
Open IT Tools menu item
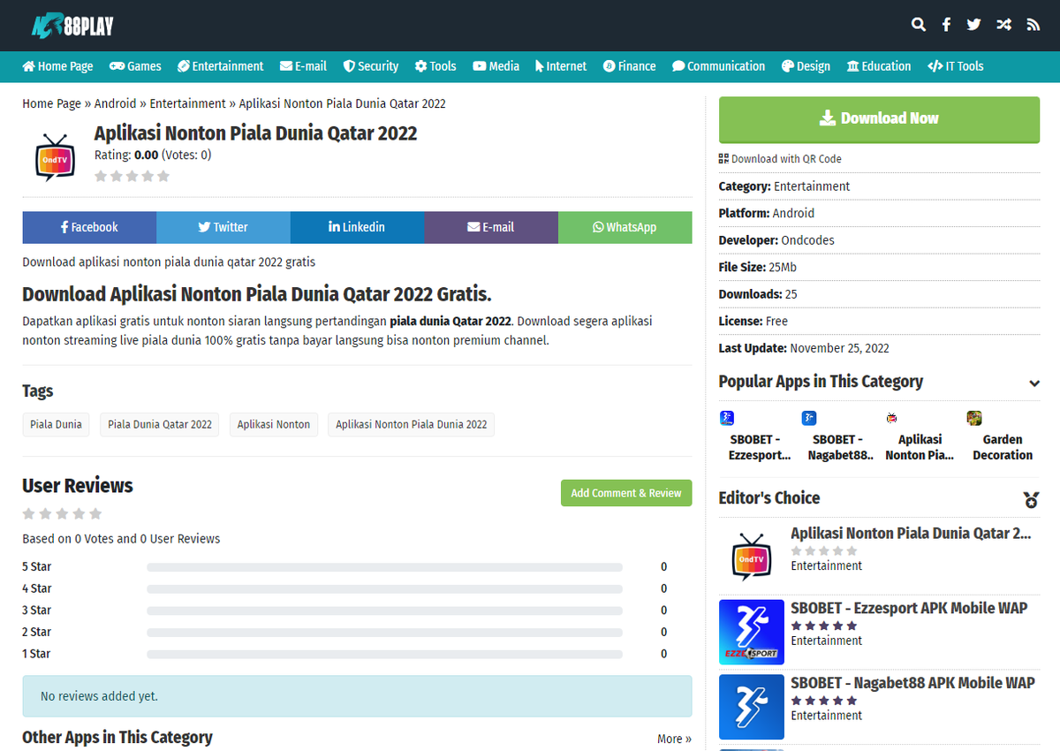[955, 66]
